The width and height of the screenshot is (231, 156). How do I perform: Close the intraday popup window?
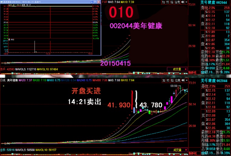point(99,2)
